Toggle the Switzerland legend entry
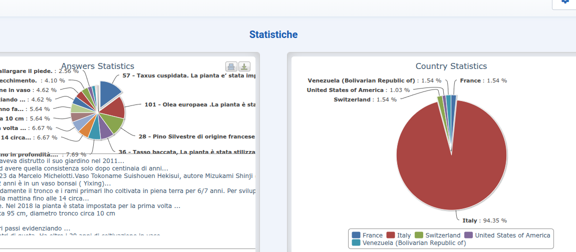Screen dimensions: 576x252 [x=437, y=235]
